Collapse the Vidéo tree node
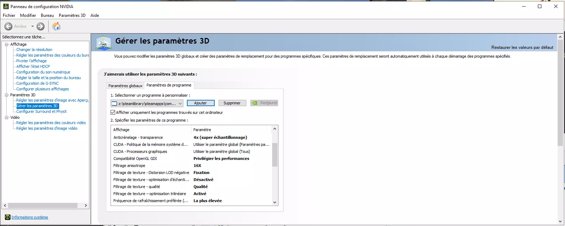 pyautogui.click(x=6, y=117)
